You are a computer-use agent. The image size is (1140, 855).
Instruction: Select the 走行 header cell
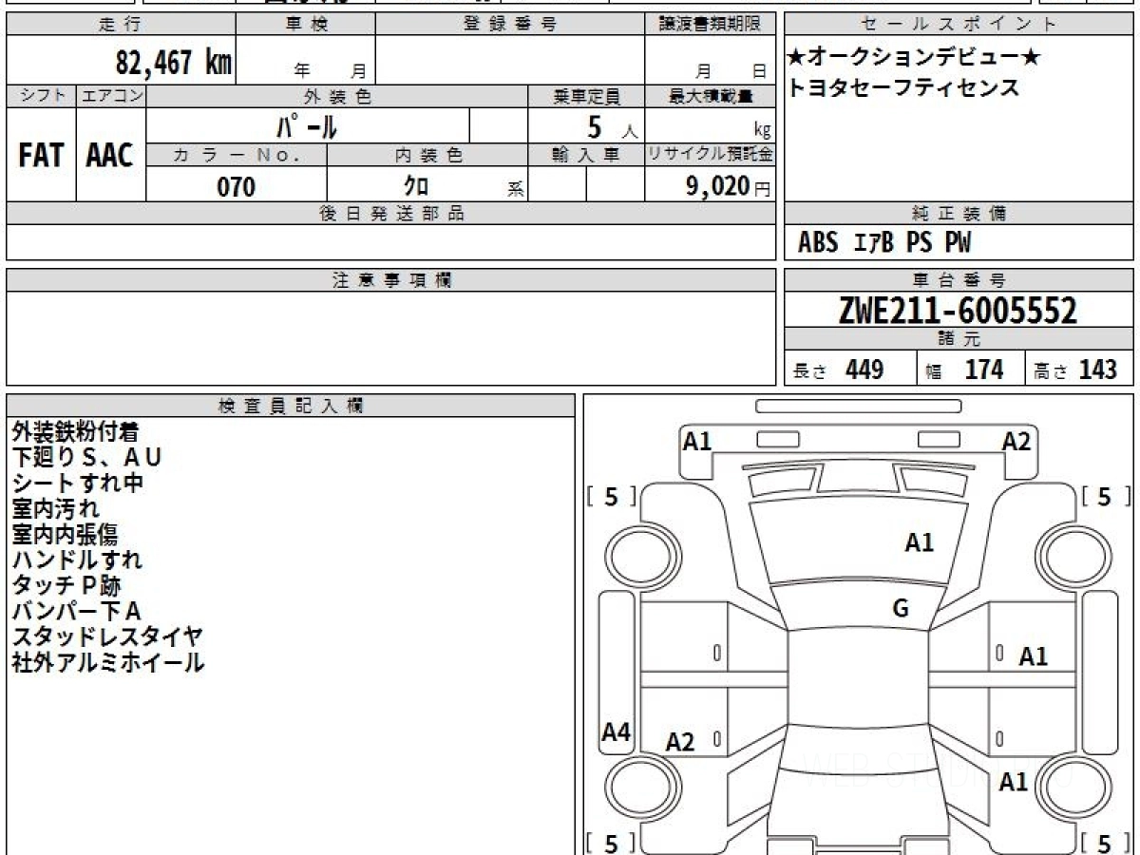point(120,25)
